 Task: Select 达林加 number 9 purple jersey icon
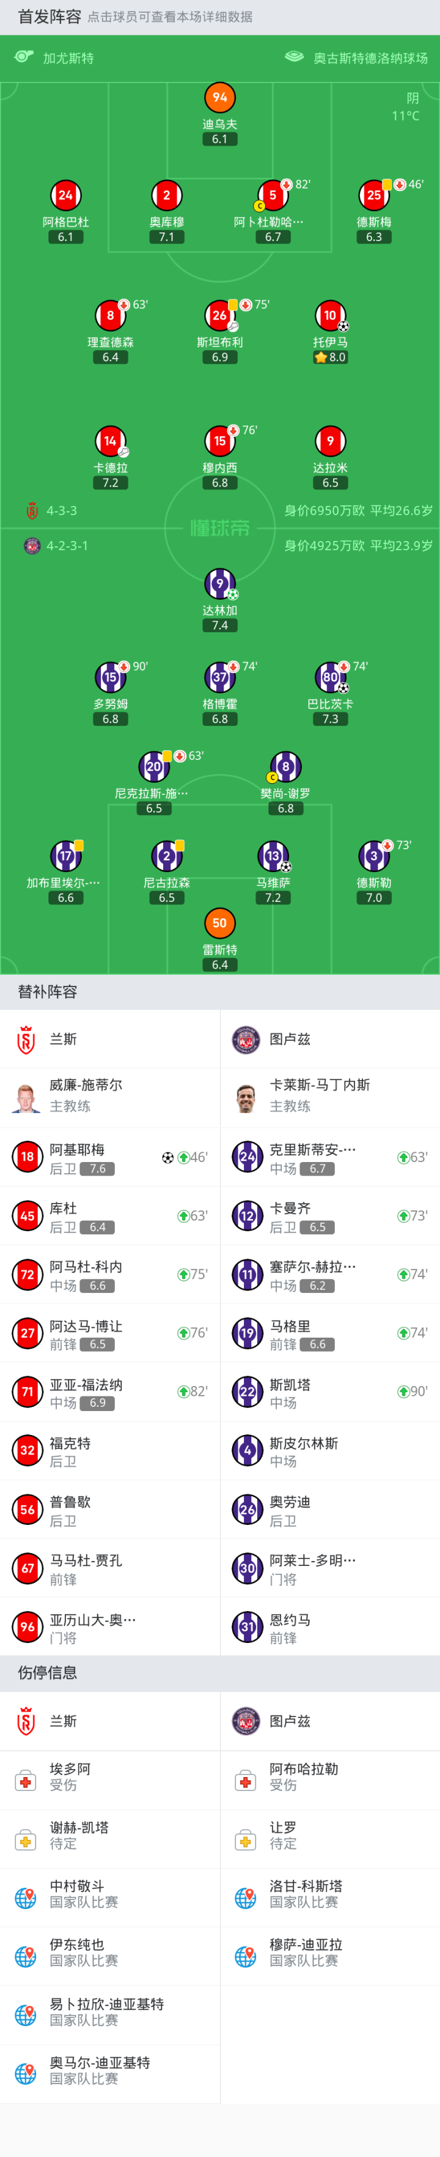click(219, 584)
